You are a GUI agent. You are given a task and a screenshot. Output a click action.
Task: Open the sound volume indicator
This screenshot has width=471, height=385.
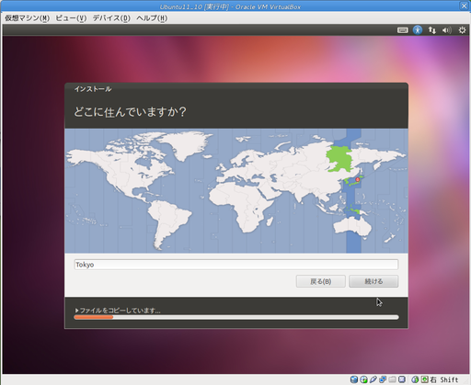click(446, 30)
